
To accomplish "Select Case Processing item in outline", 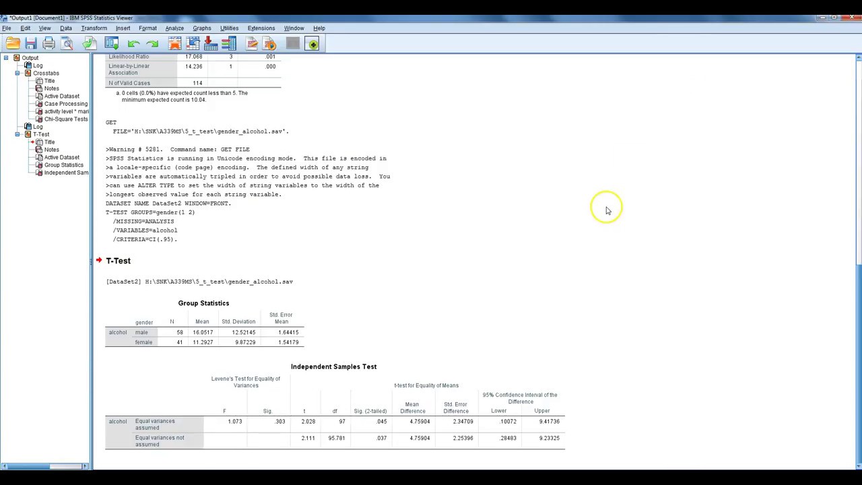I will point(65,104).
